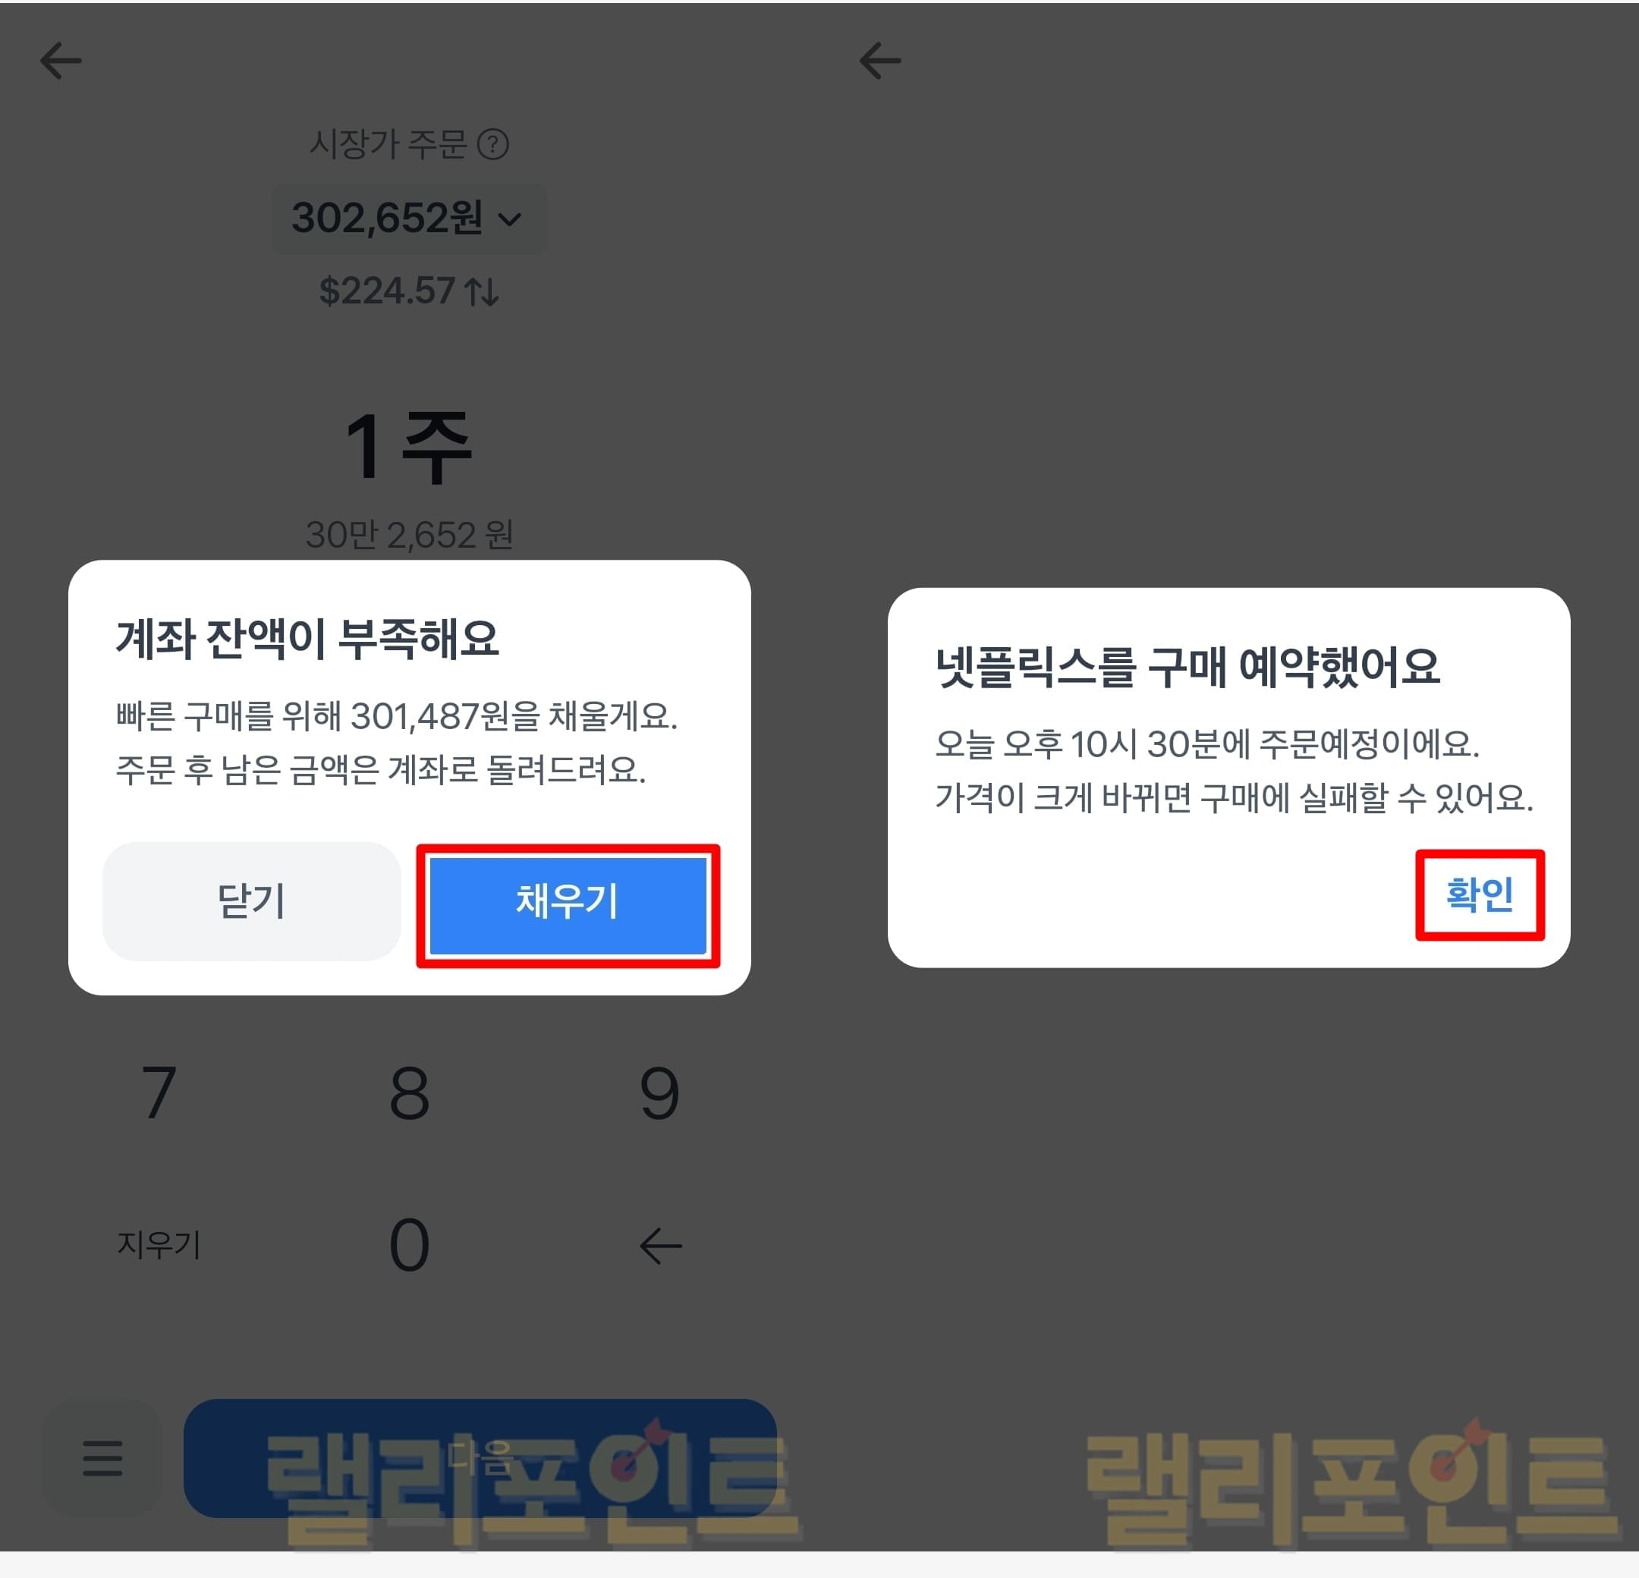Swap currency with the $224.57 arrows icon
The height and width of the screenshot is (1578, 1639).
tap(483, 292)
